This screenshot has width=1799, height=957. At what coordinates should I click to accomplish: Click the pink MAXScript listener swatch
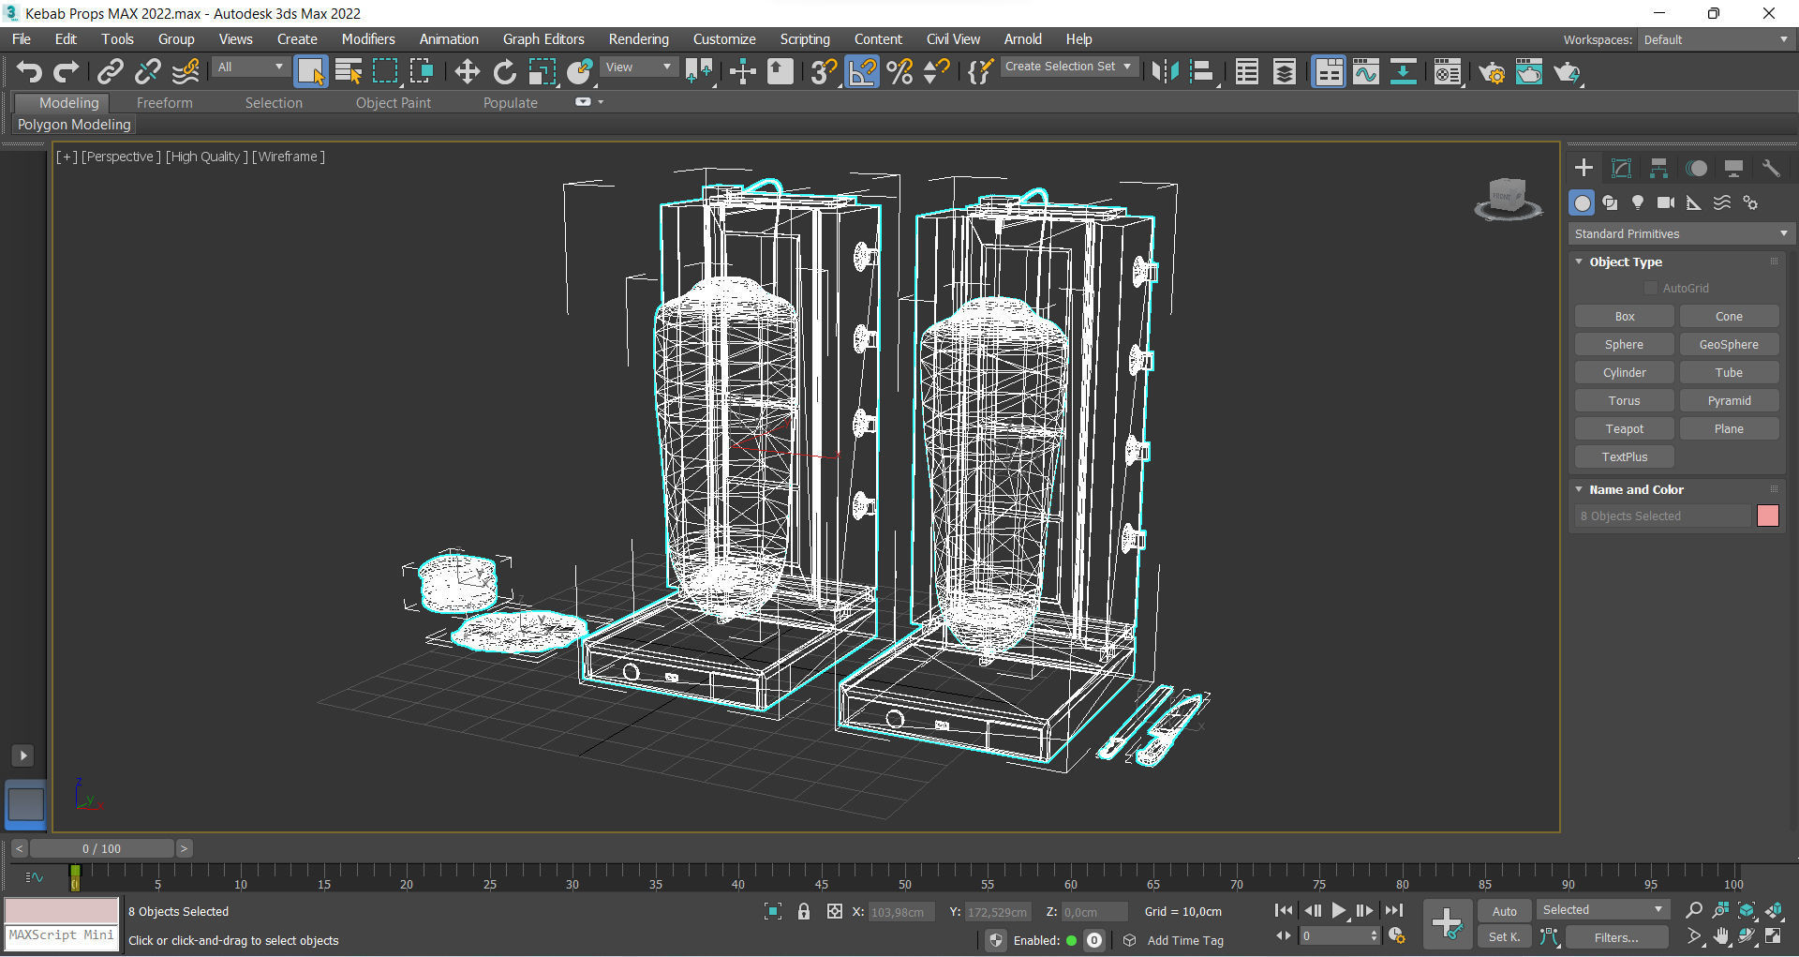coord(62,910)
